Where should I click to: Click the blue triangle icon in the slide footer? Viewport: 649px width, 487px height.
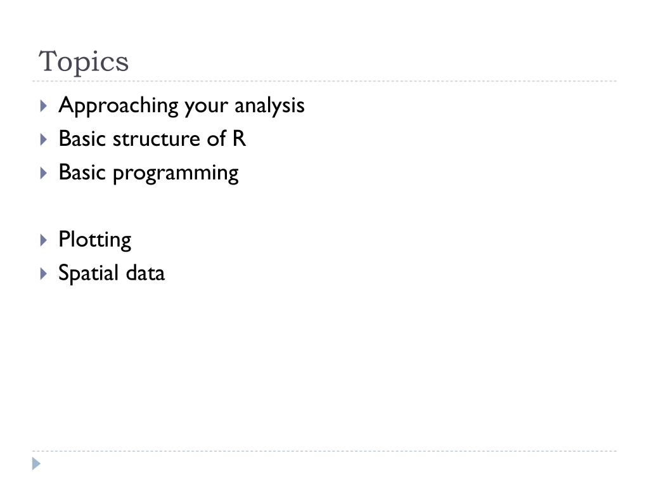(36, 464)
